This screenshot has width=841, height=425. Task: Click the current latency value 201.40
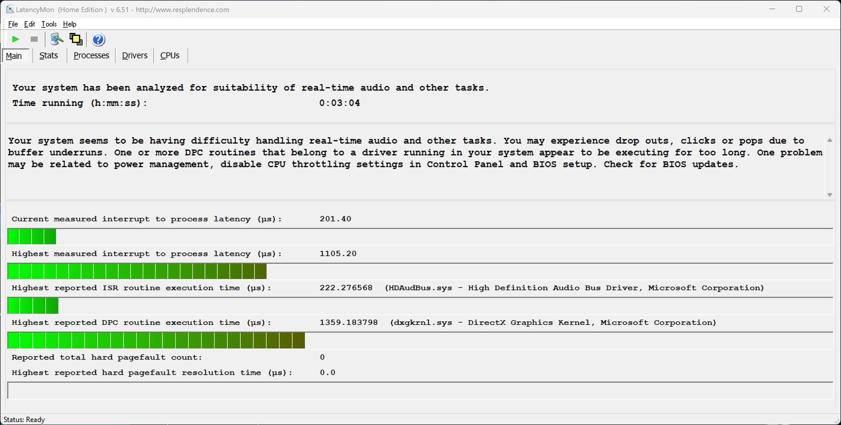336,219
